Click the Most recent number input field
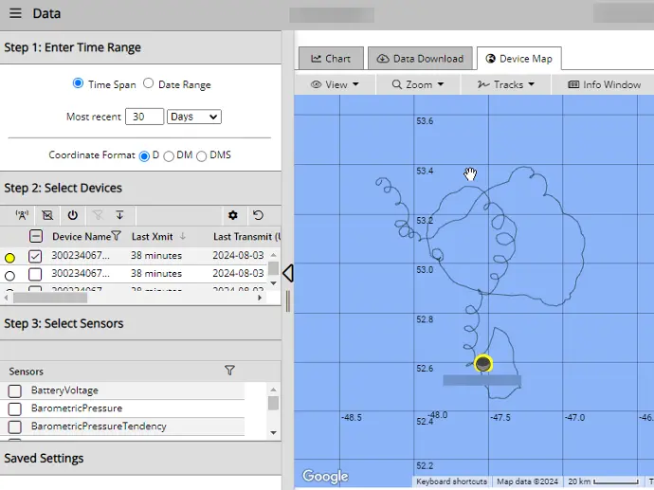This screenshot has width=654, height=490. (x=144, y=117)
